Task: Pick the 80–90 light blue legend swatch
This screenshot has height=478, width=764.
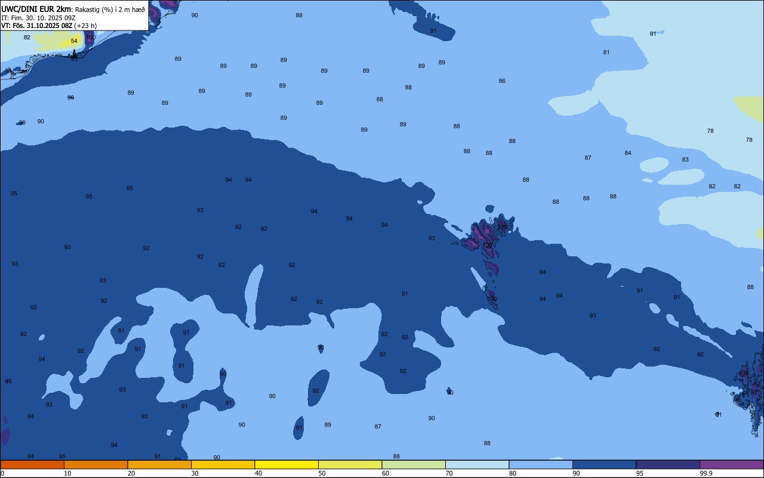Action: [541, 464]
